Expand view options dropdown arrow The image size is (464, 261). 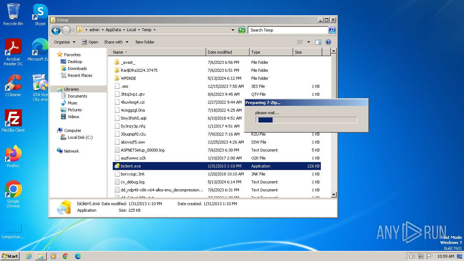308,42
